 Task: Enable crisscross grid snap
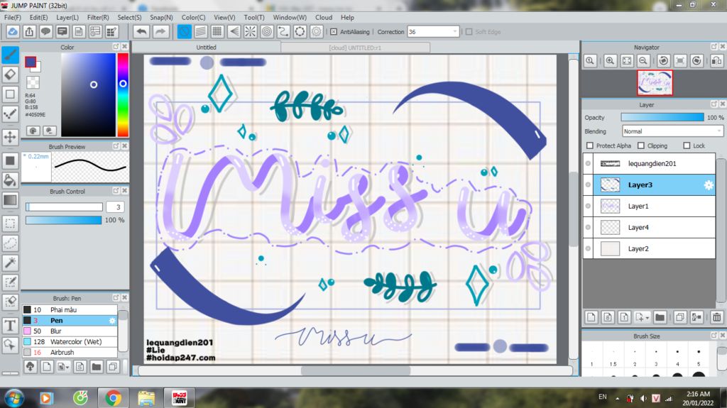point(217,31)
